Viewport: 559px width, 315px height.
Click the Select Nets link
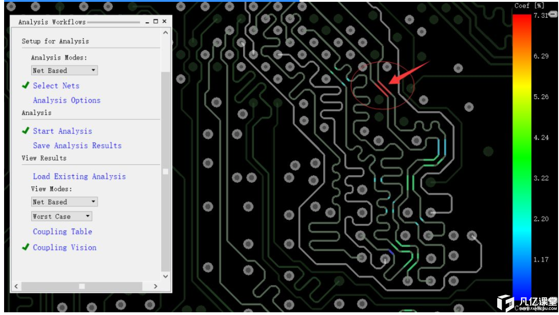(x=56, y=86)
